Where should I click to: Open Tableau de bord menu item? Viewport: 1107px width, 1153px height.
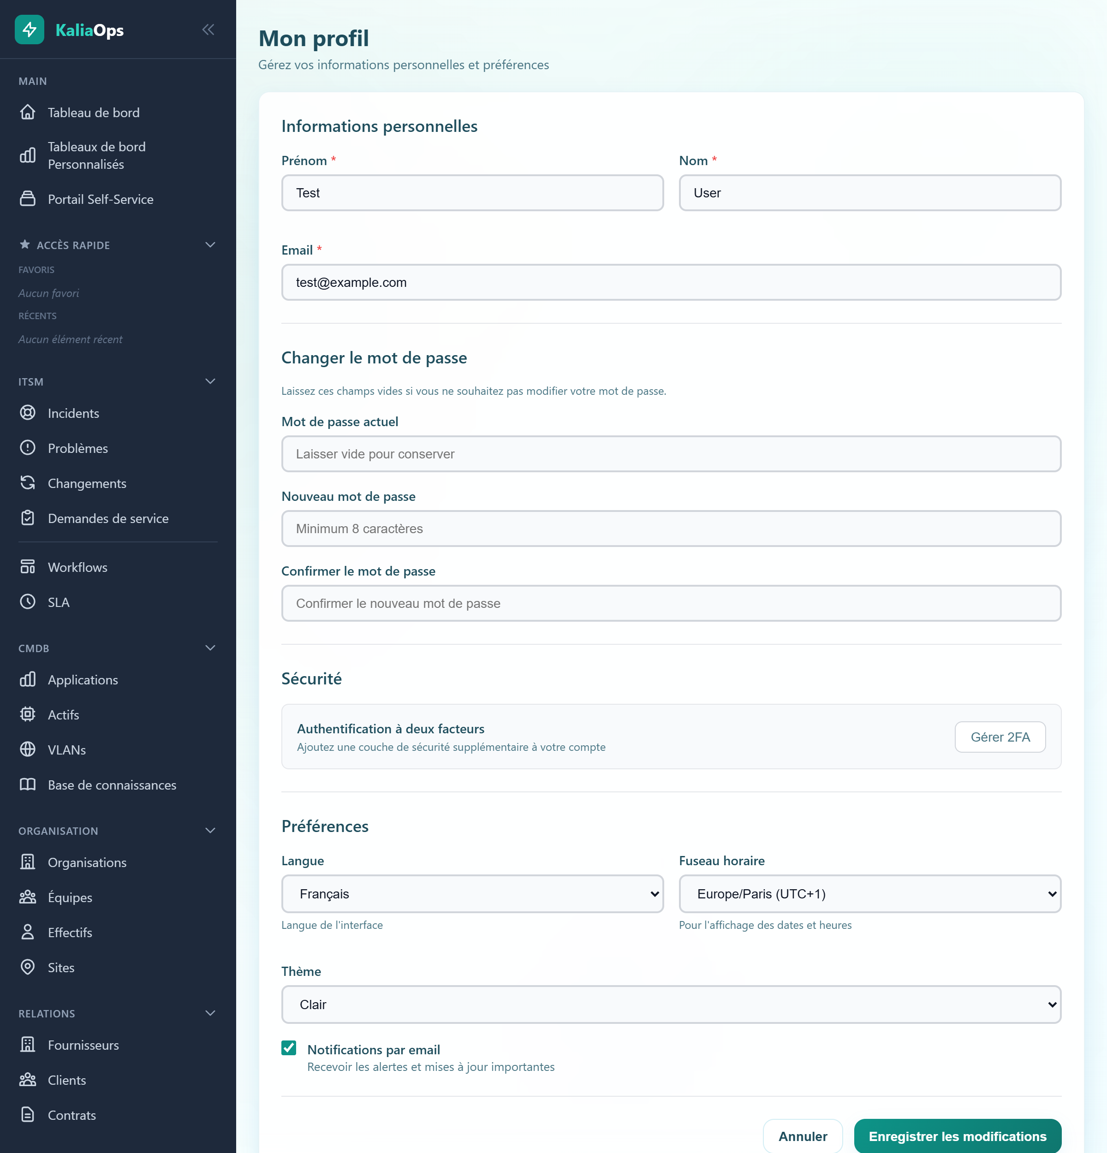[x=94, y=113]
